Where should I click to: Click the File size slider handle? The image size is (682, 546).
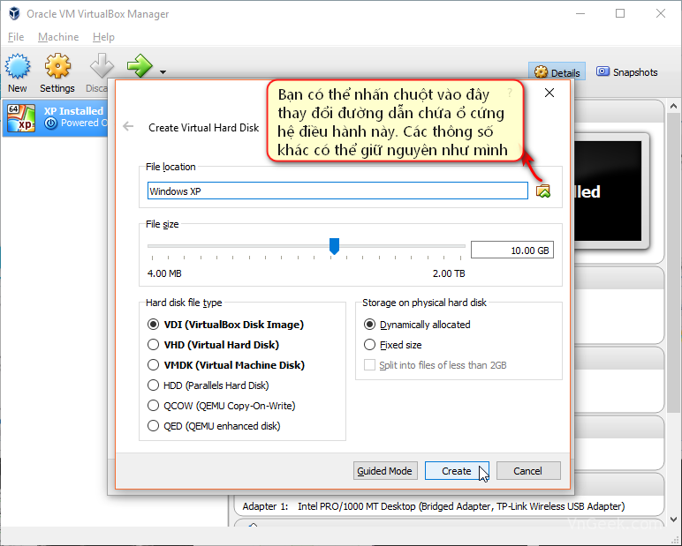click(334, 246)
